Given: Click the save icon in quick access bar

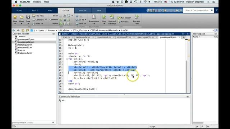Looking at the screenshot, I should (x=153, y=10).
